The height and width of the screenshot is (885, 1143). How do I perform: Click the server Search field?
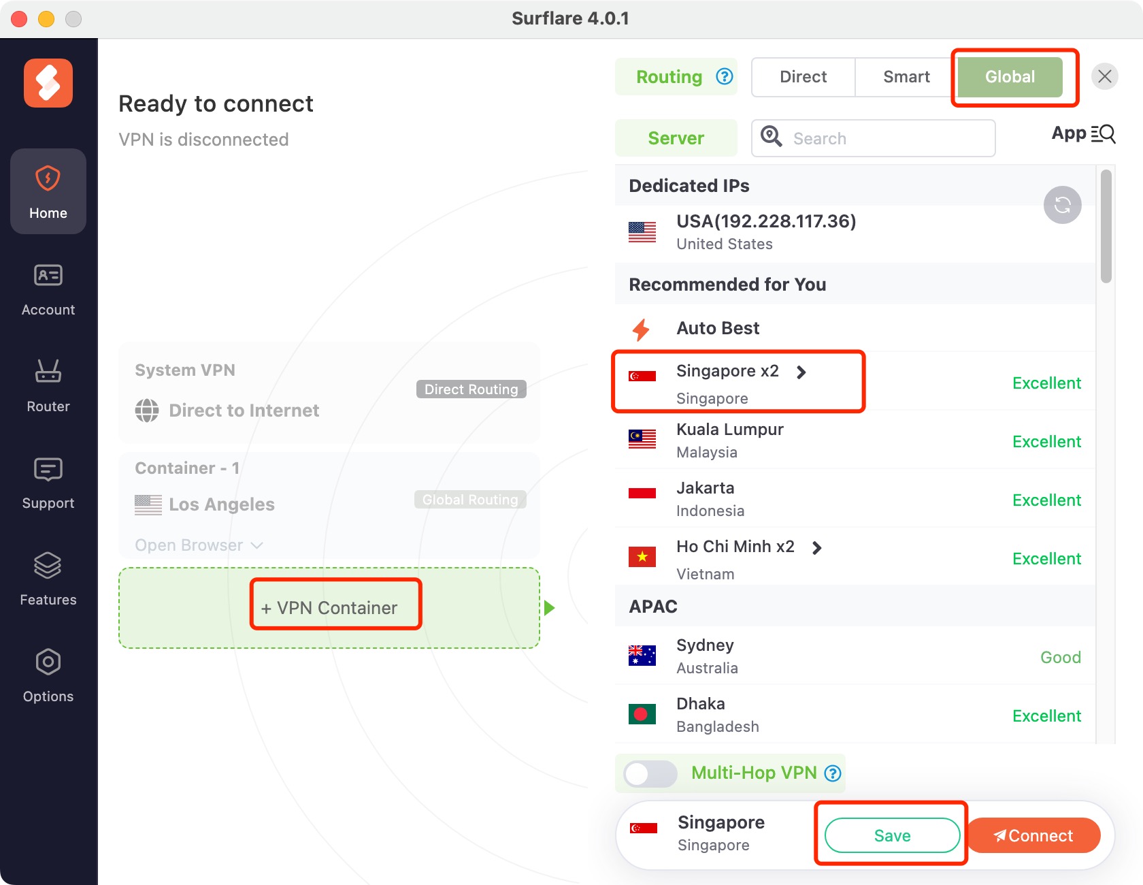pos(873,138)
